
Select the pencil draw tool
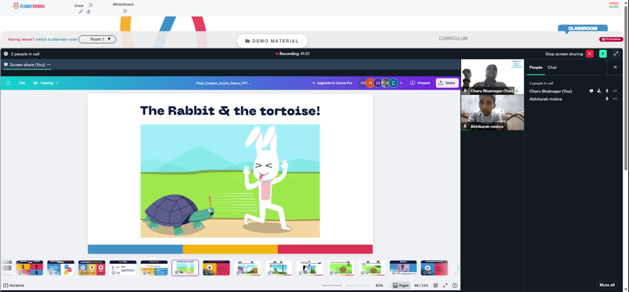click(x=81, y=12)
